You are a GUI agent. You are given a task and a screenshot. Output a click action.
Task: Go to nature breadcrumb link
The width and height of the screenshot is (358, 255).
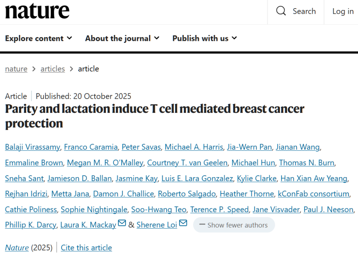click(x=16, y=69)
